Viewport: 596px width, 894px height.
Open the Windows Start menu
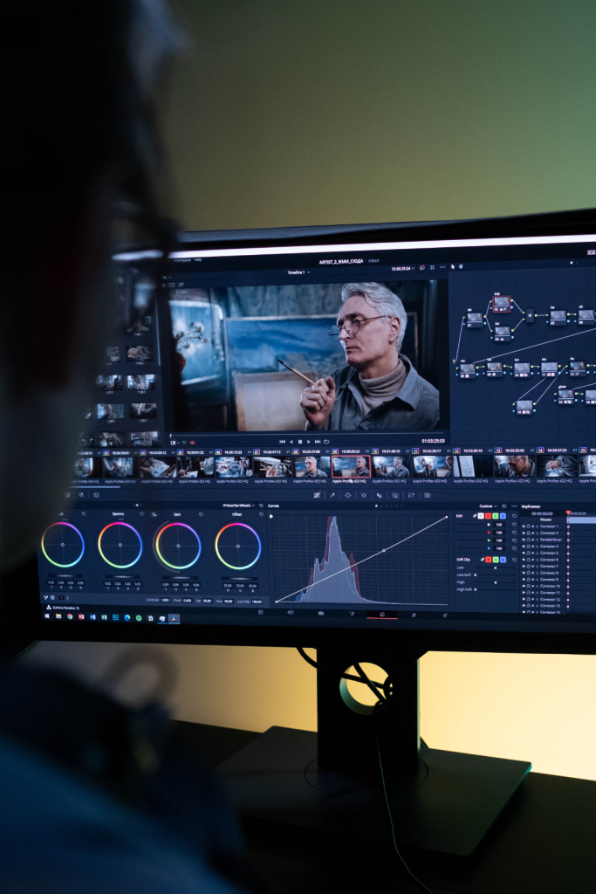[47, 615]
